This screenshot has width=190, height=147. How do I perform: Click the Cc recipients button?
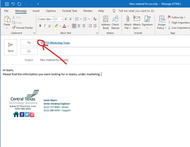pos(29,51)
